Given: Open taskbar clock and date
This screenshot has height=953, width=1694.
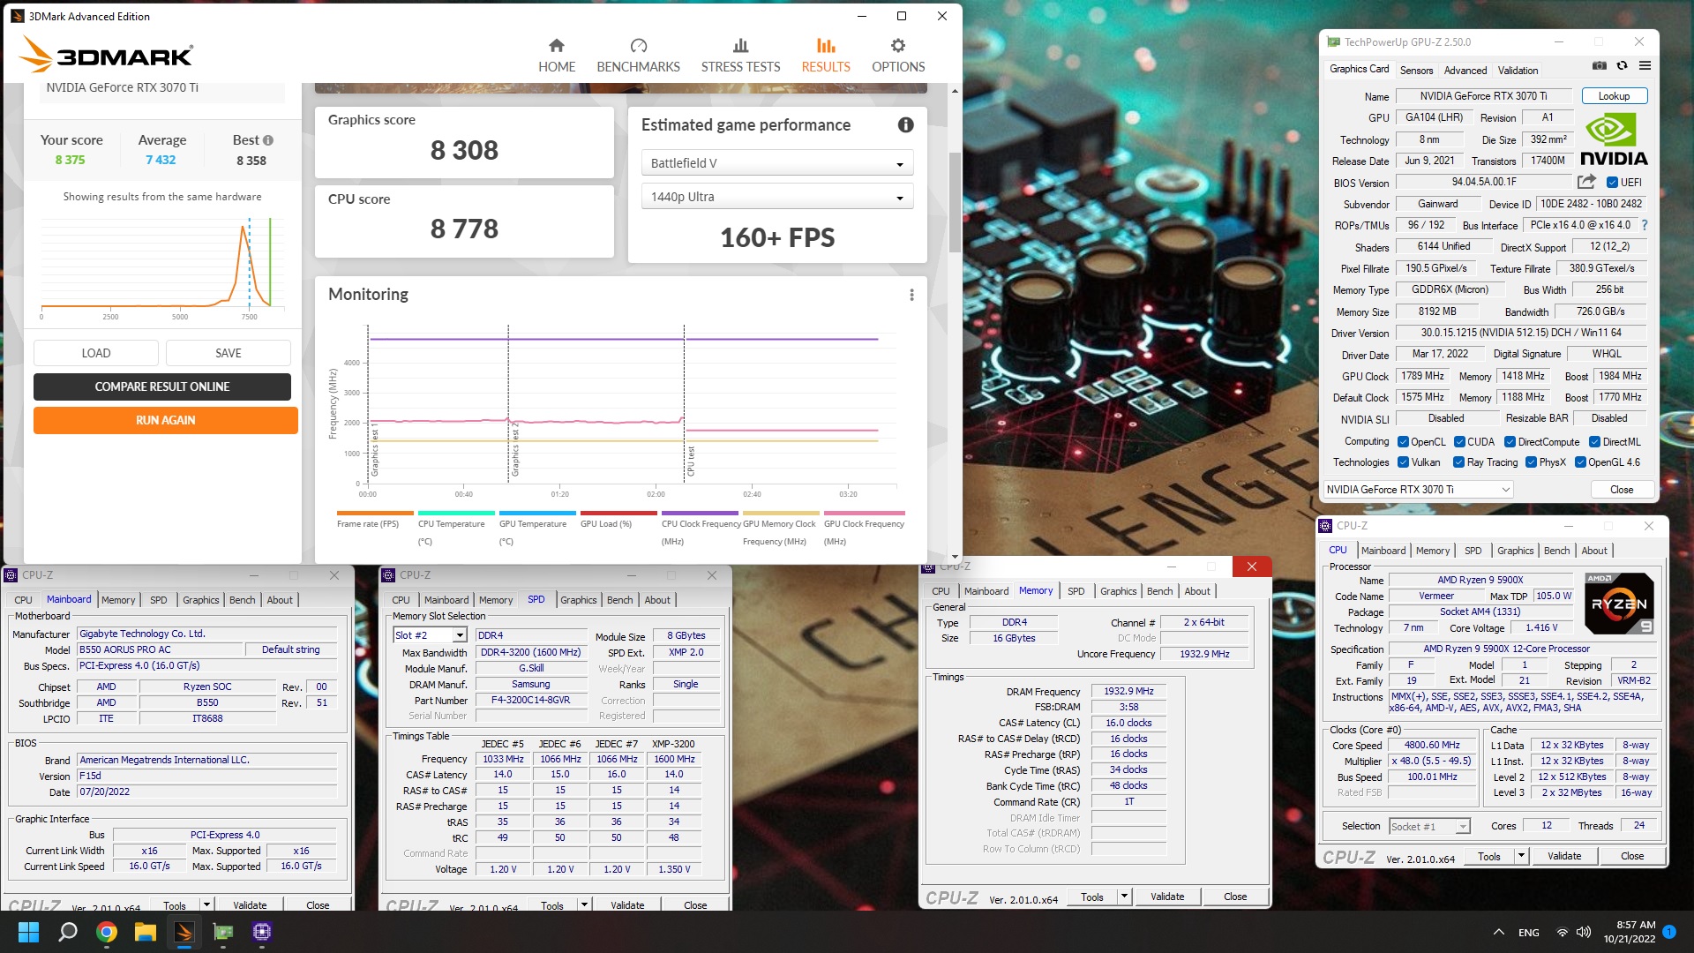Looking at the screenshot, I should tap(1629, 932).
